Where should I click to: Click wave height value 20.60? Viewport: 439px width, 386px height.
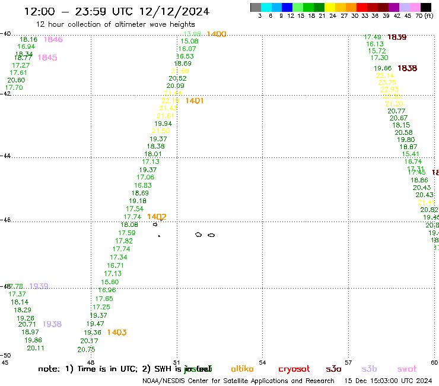click(16, 80)
